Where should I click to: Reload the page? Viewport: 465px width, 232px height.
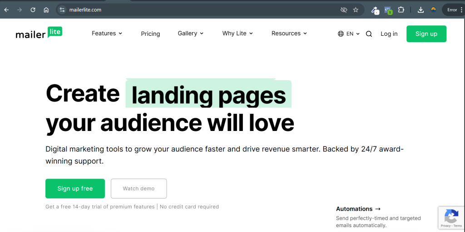click(33, 10)
